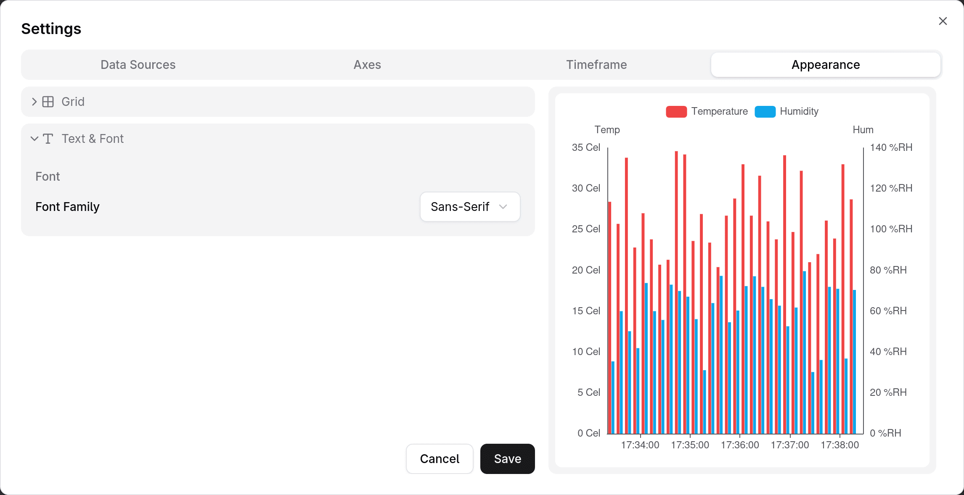The image size is (964, 495).
Task: Select the Appearance tab
Action: click(825, 65)
